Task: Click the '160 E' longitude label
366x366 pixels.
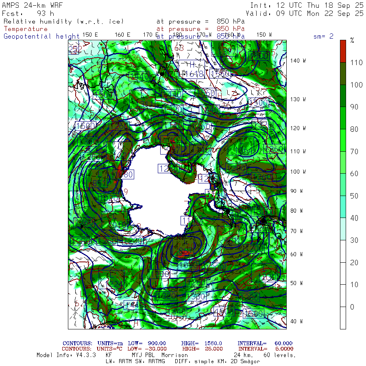Action: coord(122,35)
